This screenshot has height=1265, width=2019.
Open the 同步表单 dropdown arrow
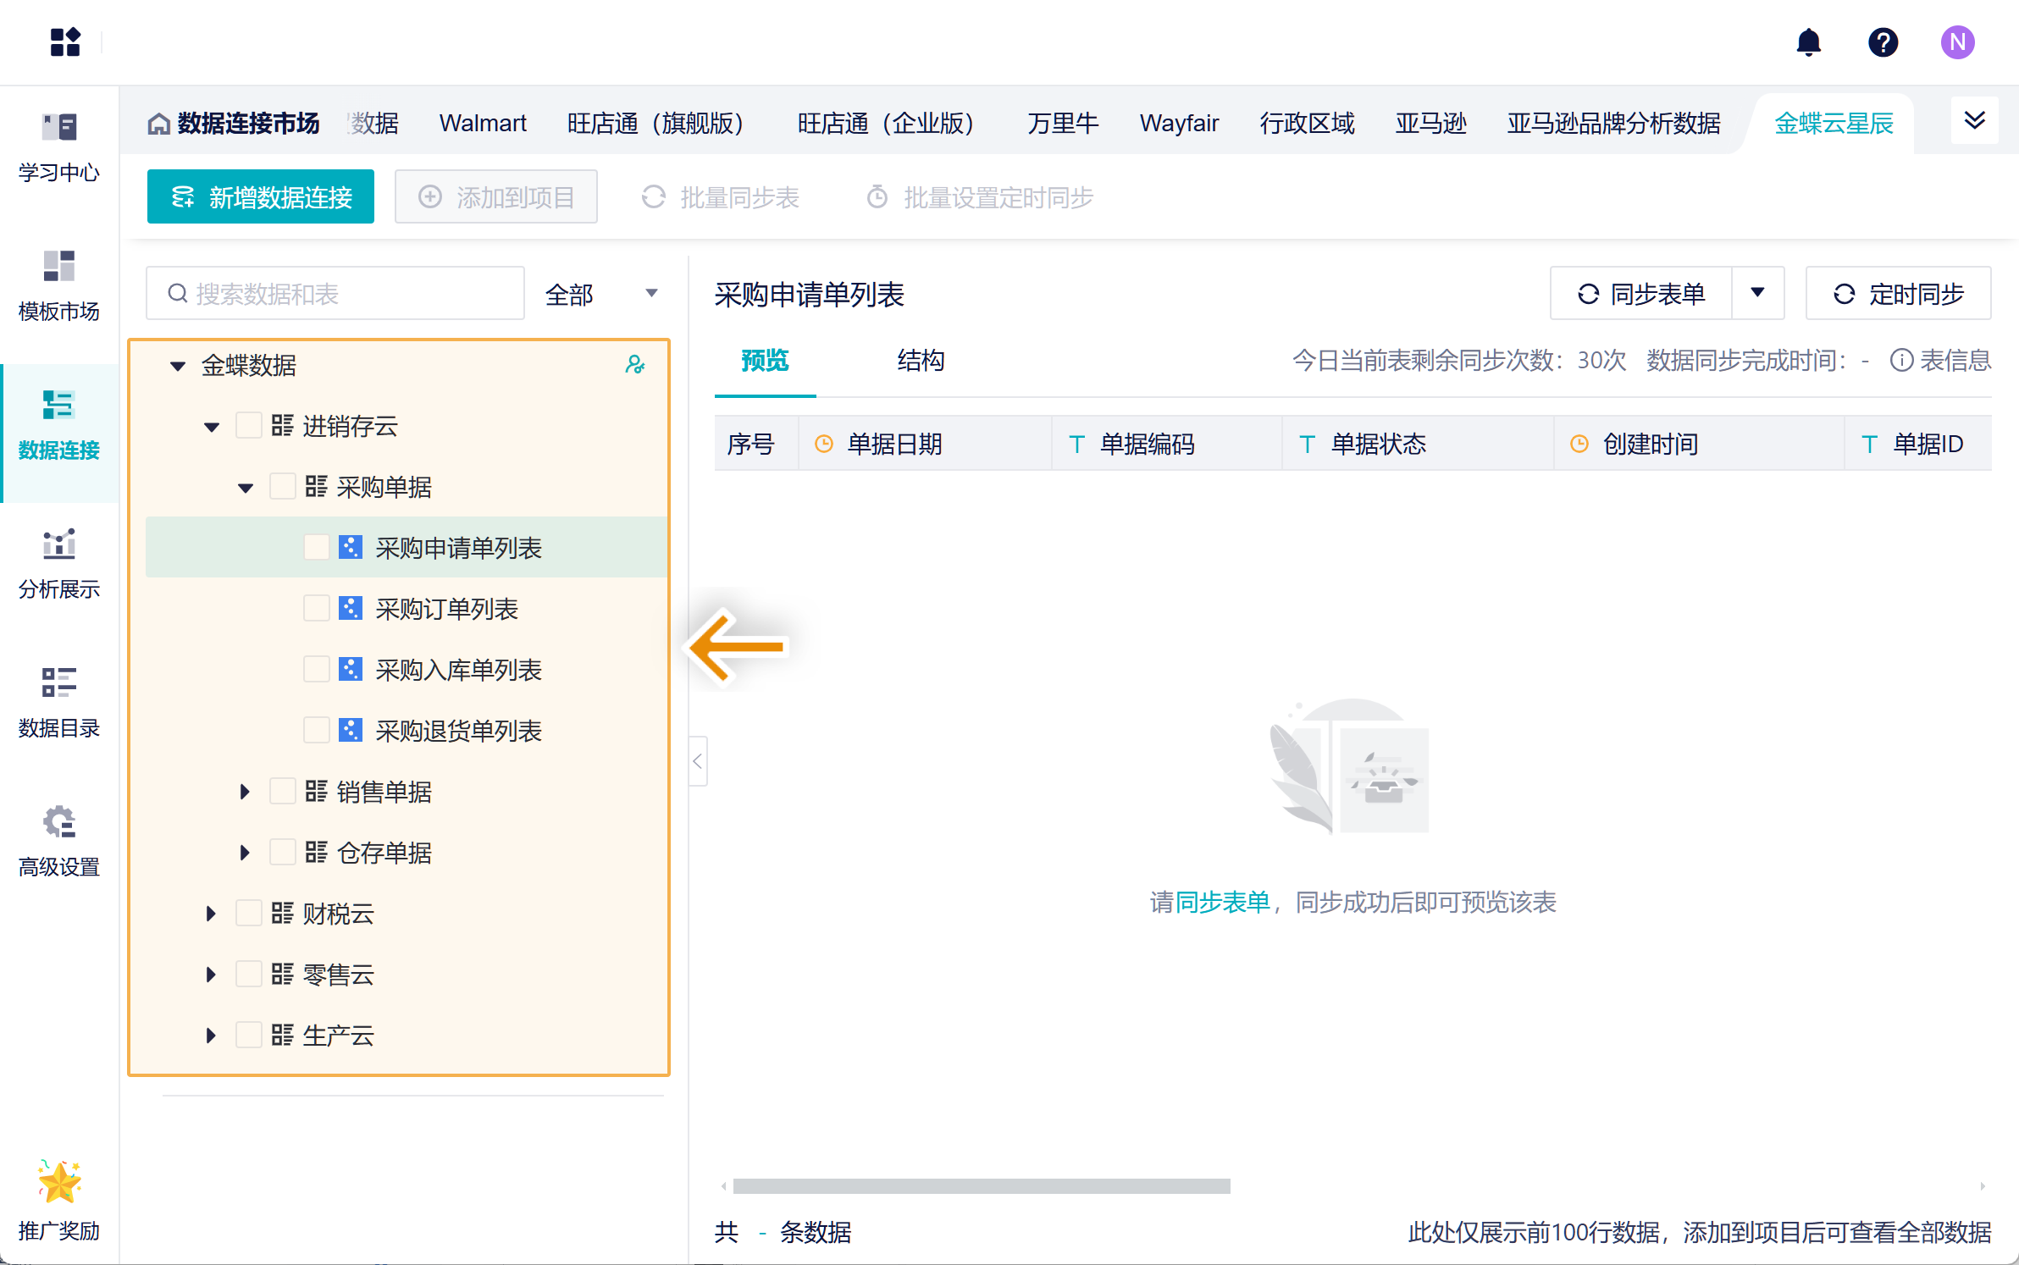coord(1757,293)
